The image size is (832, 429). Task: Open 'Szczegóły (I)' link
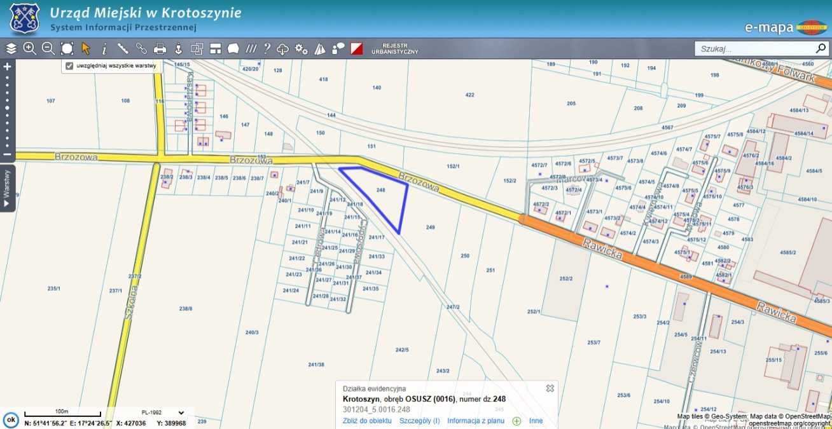420,421
